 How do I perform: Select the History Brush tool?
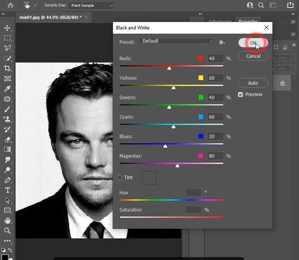pyautogui.click(x=7, y=130)
